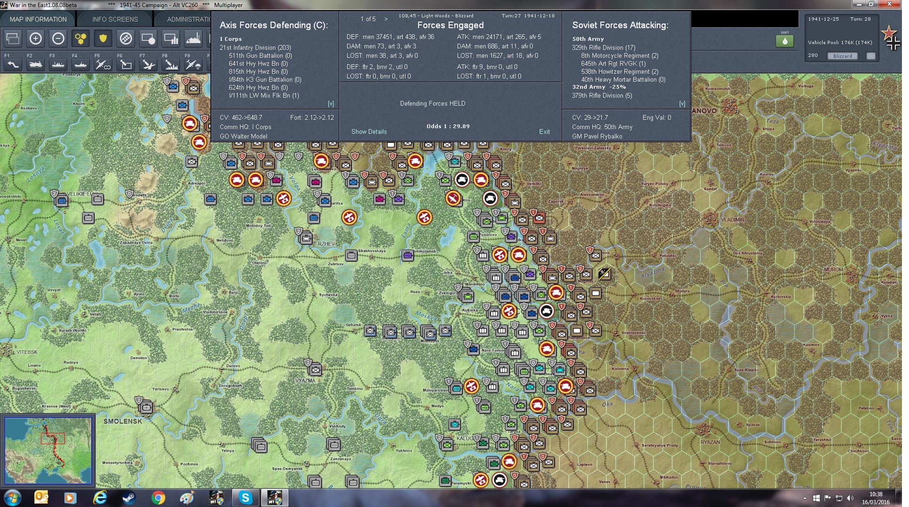Click the black tank battle marker near Klin

click(490, 199)
